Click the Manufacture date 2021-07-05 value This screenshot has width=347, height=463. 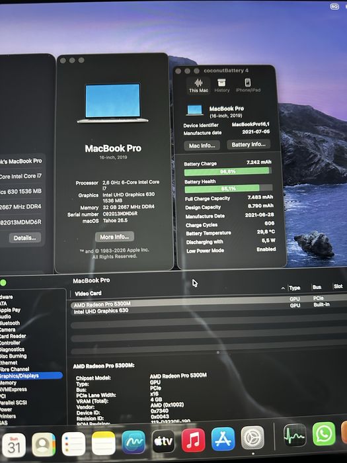[x=256, y=132]
